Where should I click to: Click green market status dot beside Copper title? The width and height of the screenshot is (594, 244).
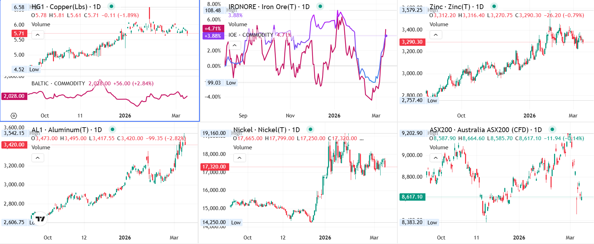pos(111,6)
